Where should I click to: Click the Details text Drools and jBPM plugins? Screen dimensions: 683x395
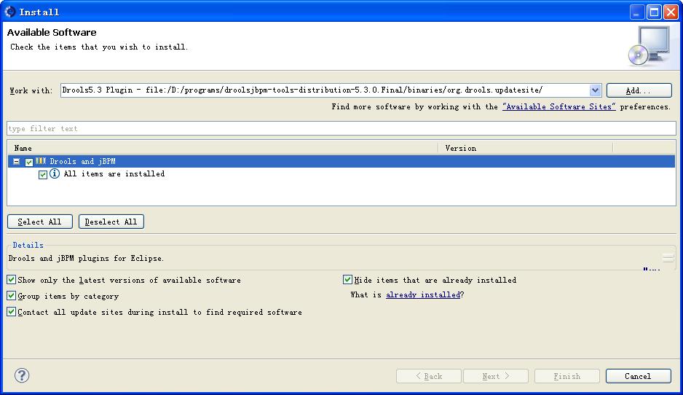point(86,258)
